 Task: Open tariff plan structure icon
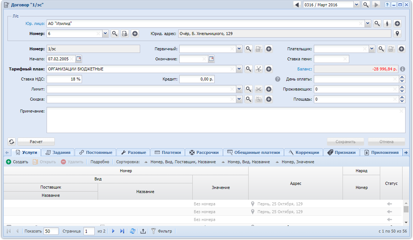coord(259,69)
